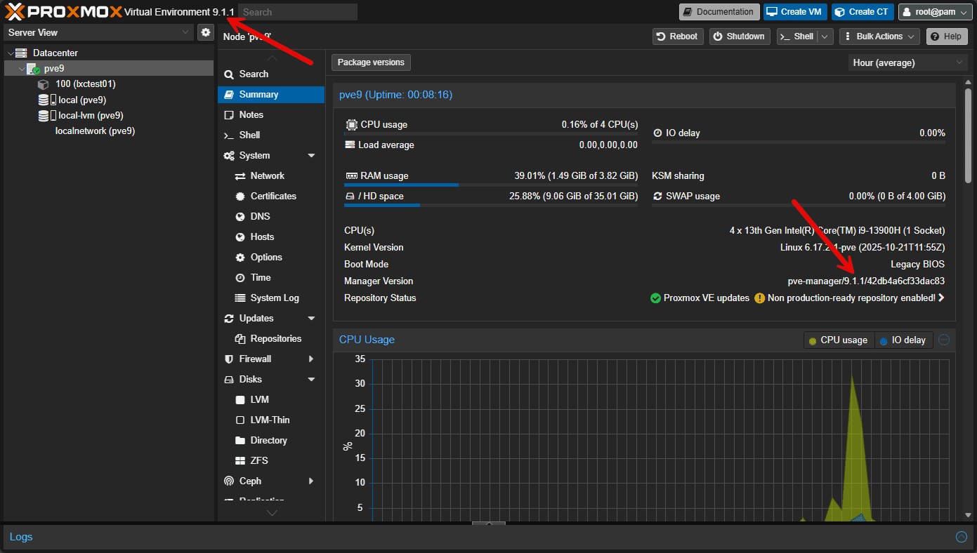Collapse the pve9 node in the tree
The height and width of the screenshot is (553, 977).
21,68
